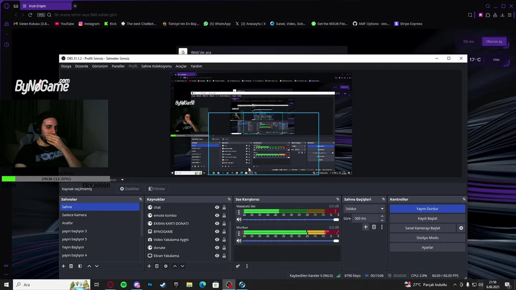Viewport: 516px width, 290px height.
Task: Click the Kaydı Başlat button
Action: coord(427,218)
